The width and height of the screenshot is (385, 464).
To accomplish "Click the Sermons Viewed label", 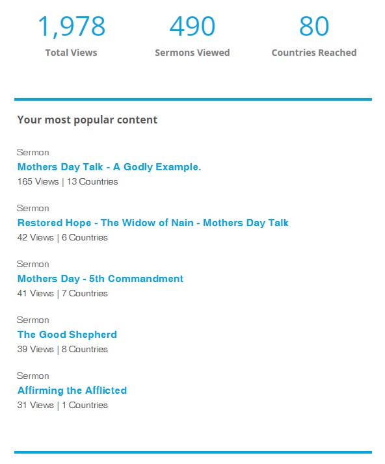I will [192, 53].
